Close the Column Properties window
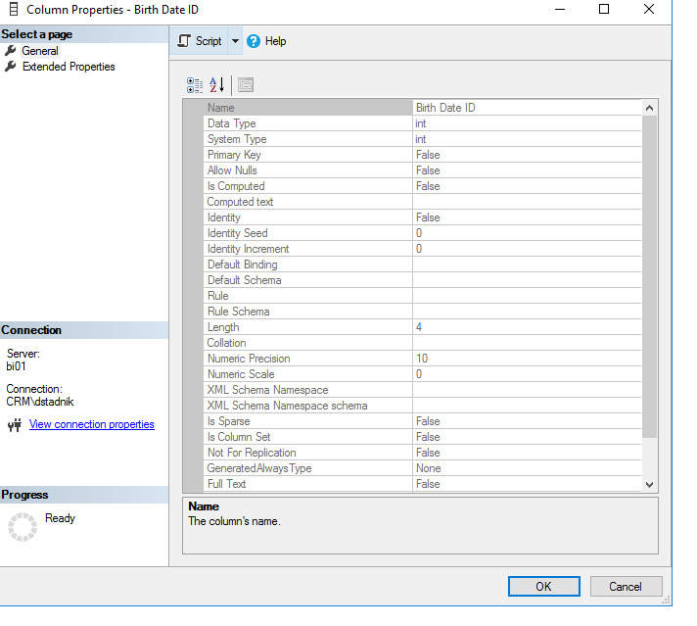This screenshot has height=626, width=697. tap(649, 9)
